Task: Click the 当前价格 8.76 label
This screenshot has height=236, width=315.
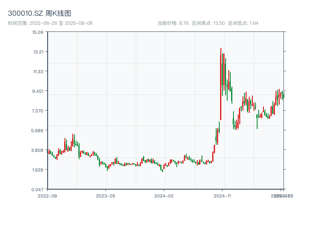Action: [x=173, y=23]
